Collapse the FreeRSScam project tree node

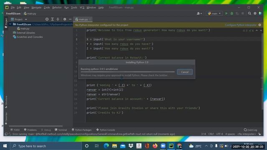(x=10, y=24)
